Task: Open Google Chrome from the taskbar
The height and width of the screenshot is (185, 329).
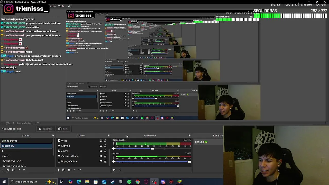Action: click(x=138, y=182)
